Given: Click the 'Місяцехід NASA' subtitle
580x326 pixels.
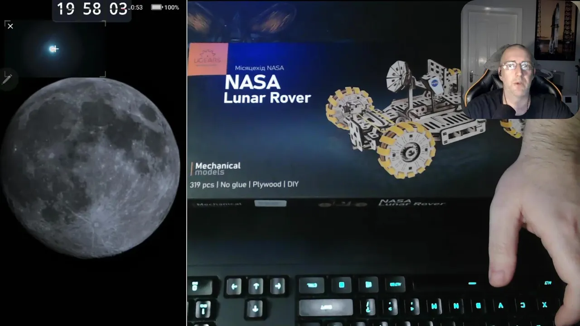Looking at the screenshot, I should click(259, 68).
